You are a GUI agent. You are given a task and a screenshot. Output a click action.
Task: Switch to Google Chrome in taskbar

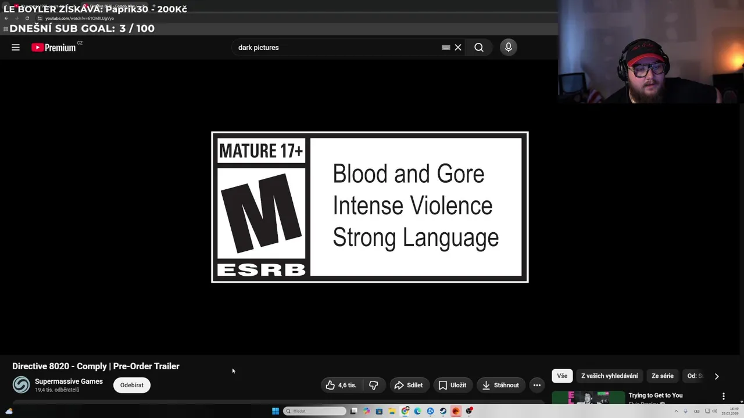pos(405,411)
